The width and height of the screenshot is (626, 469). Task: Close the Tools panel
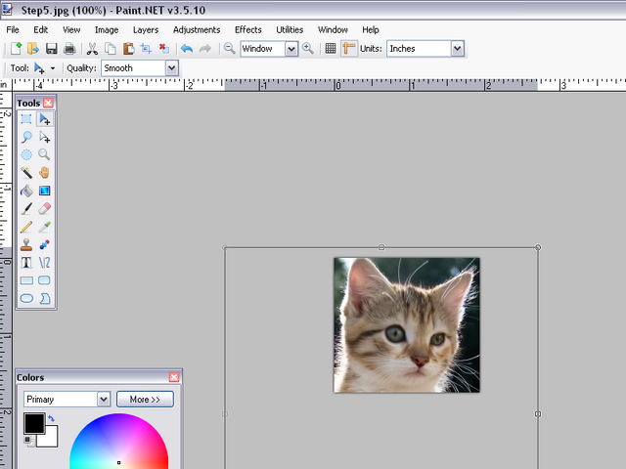48,103
